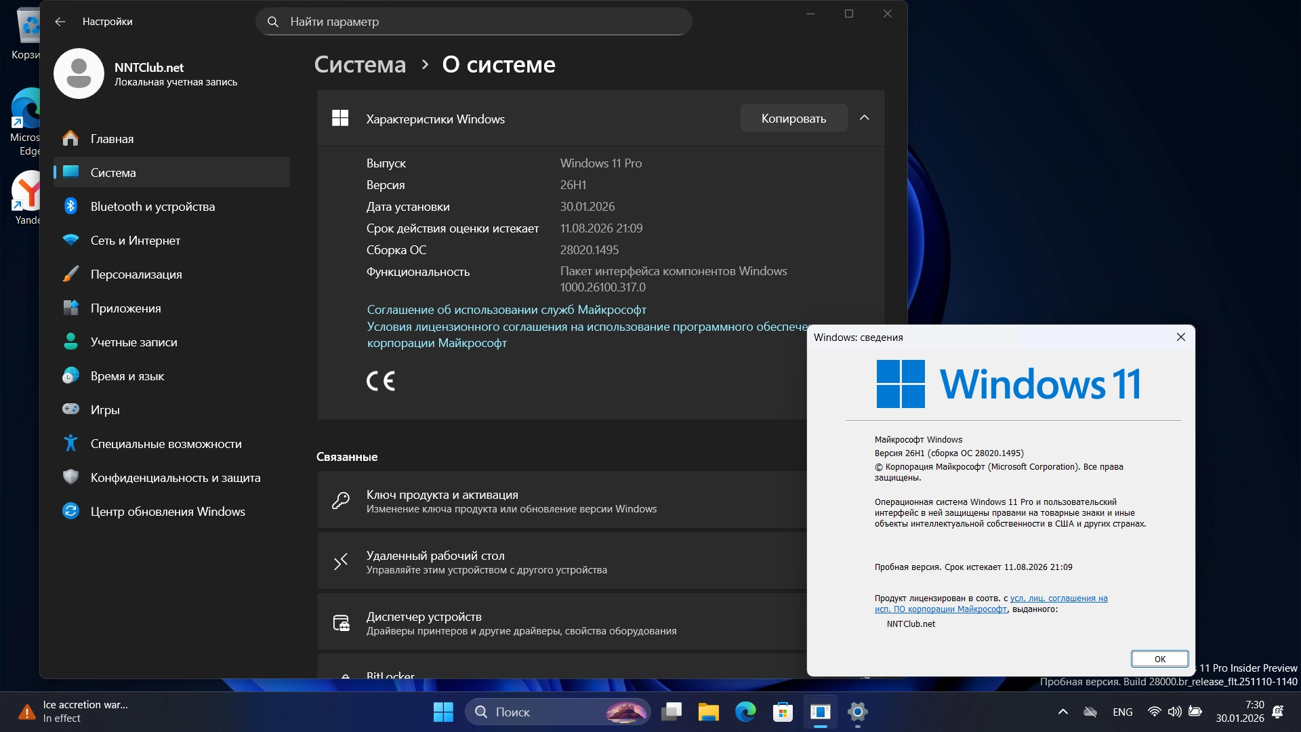Click the Microsoft services agreement link
This screenshot has width=1301, height=732.
coord(506,310)
